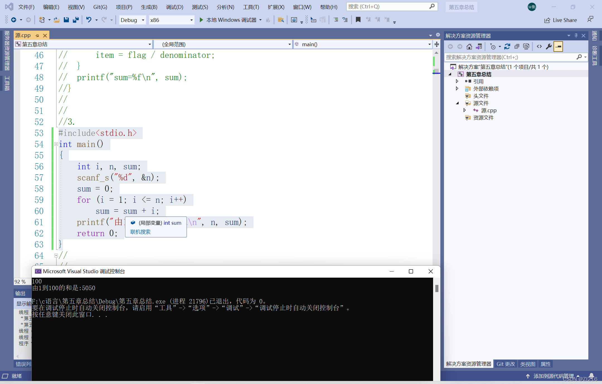The height and width of the screenshot is (384, 602).
Task: Select the 文件(F) menu
Action: [x=25, y=7]
